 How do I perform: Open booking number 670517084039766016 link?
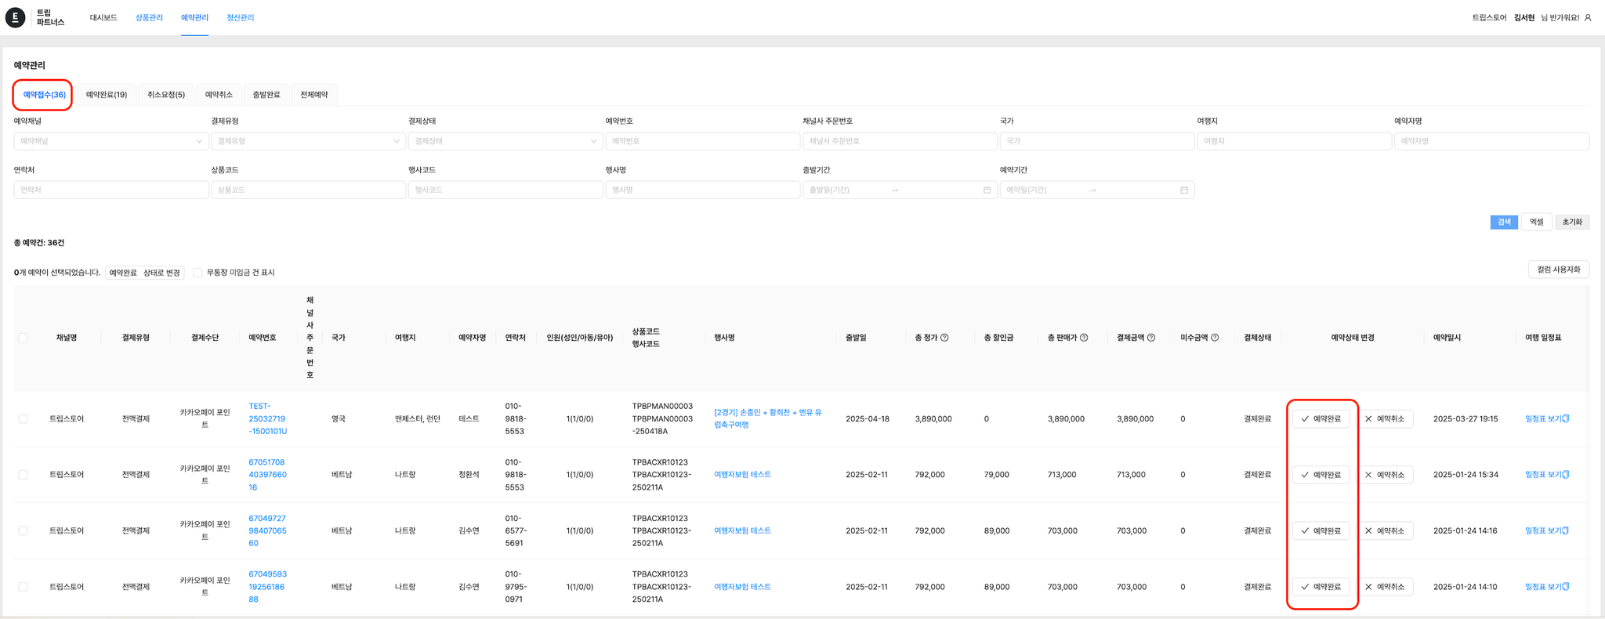click(267, 475)
